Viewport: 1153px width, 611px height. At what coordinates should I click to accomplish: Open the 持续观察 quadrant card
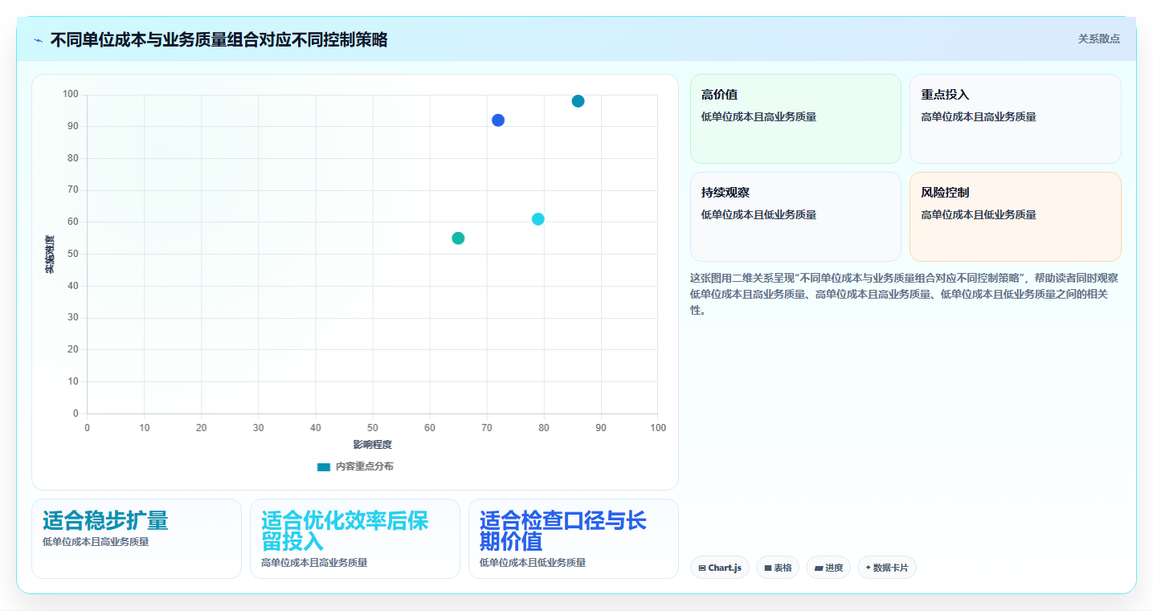tap(795, 217)
